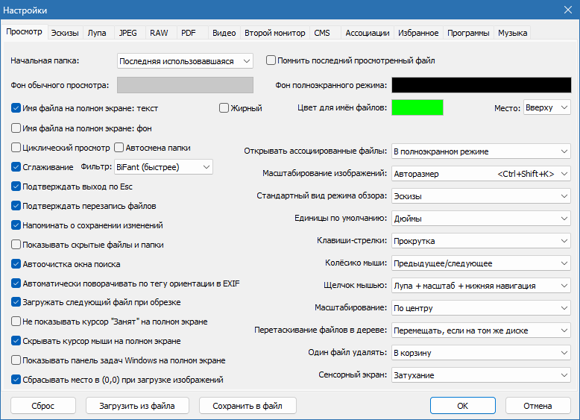This screenshot has height=420, width=580.
Task: Open Перетаскивание файлов в дереве dropdown
Action: [x=482, y=330]
